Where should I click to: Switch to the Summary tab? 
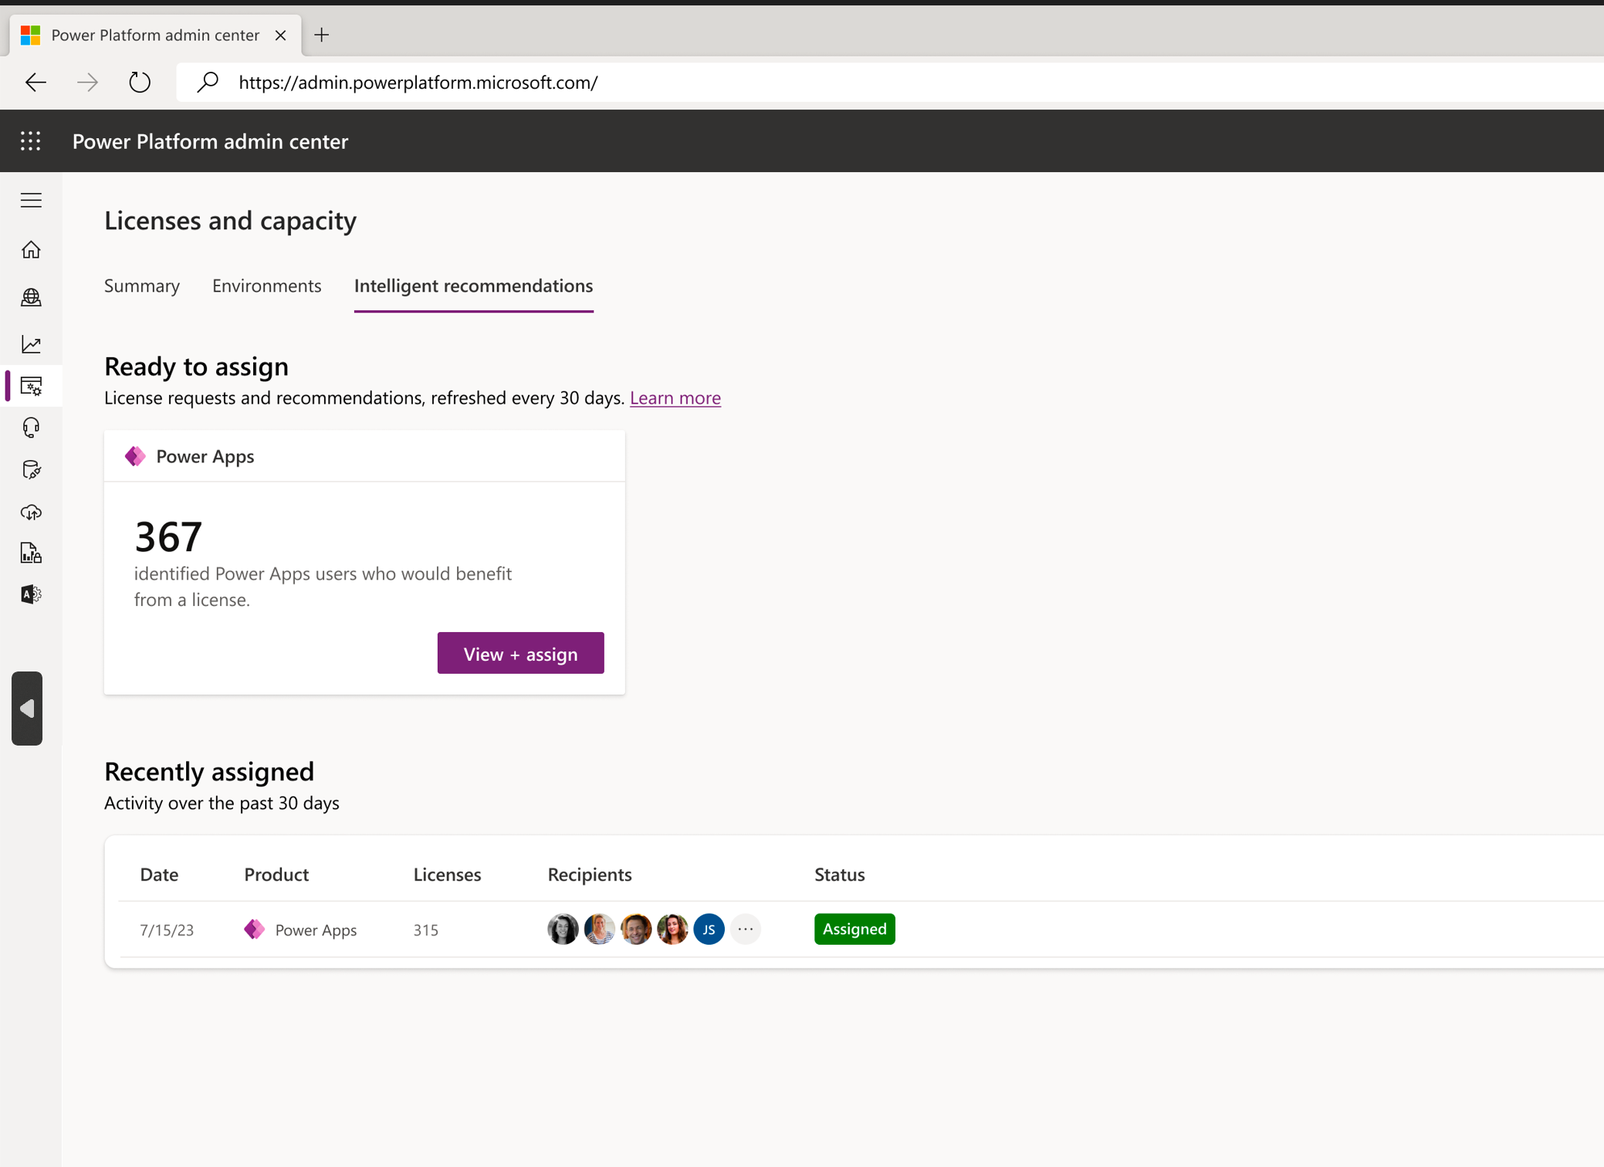pos(142,286)
